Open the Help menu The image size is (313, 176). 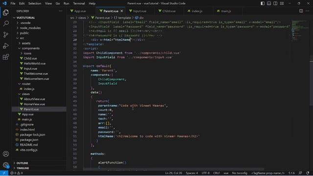[92, 3]
